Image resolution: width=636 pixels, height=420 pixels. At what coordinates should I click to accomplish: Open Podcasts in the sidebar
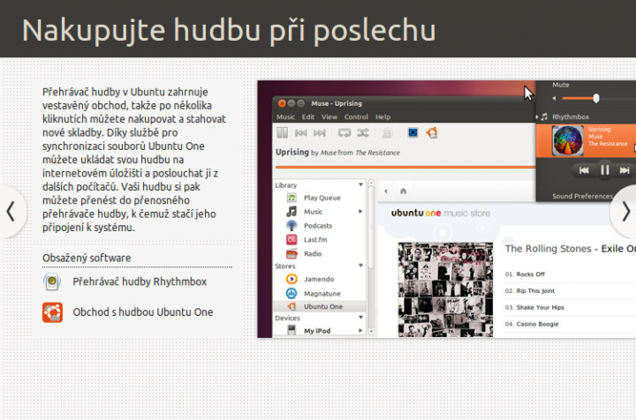(x=318, y=226)
